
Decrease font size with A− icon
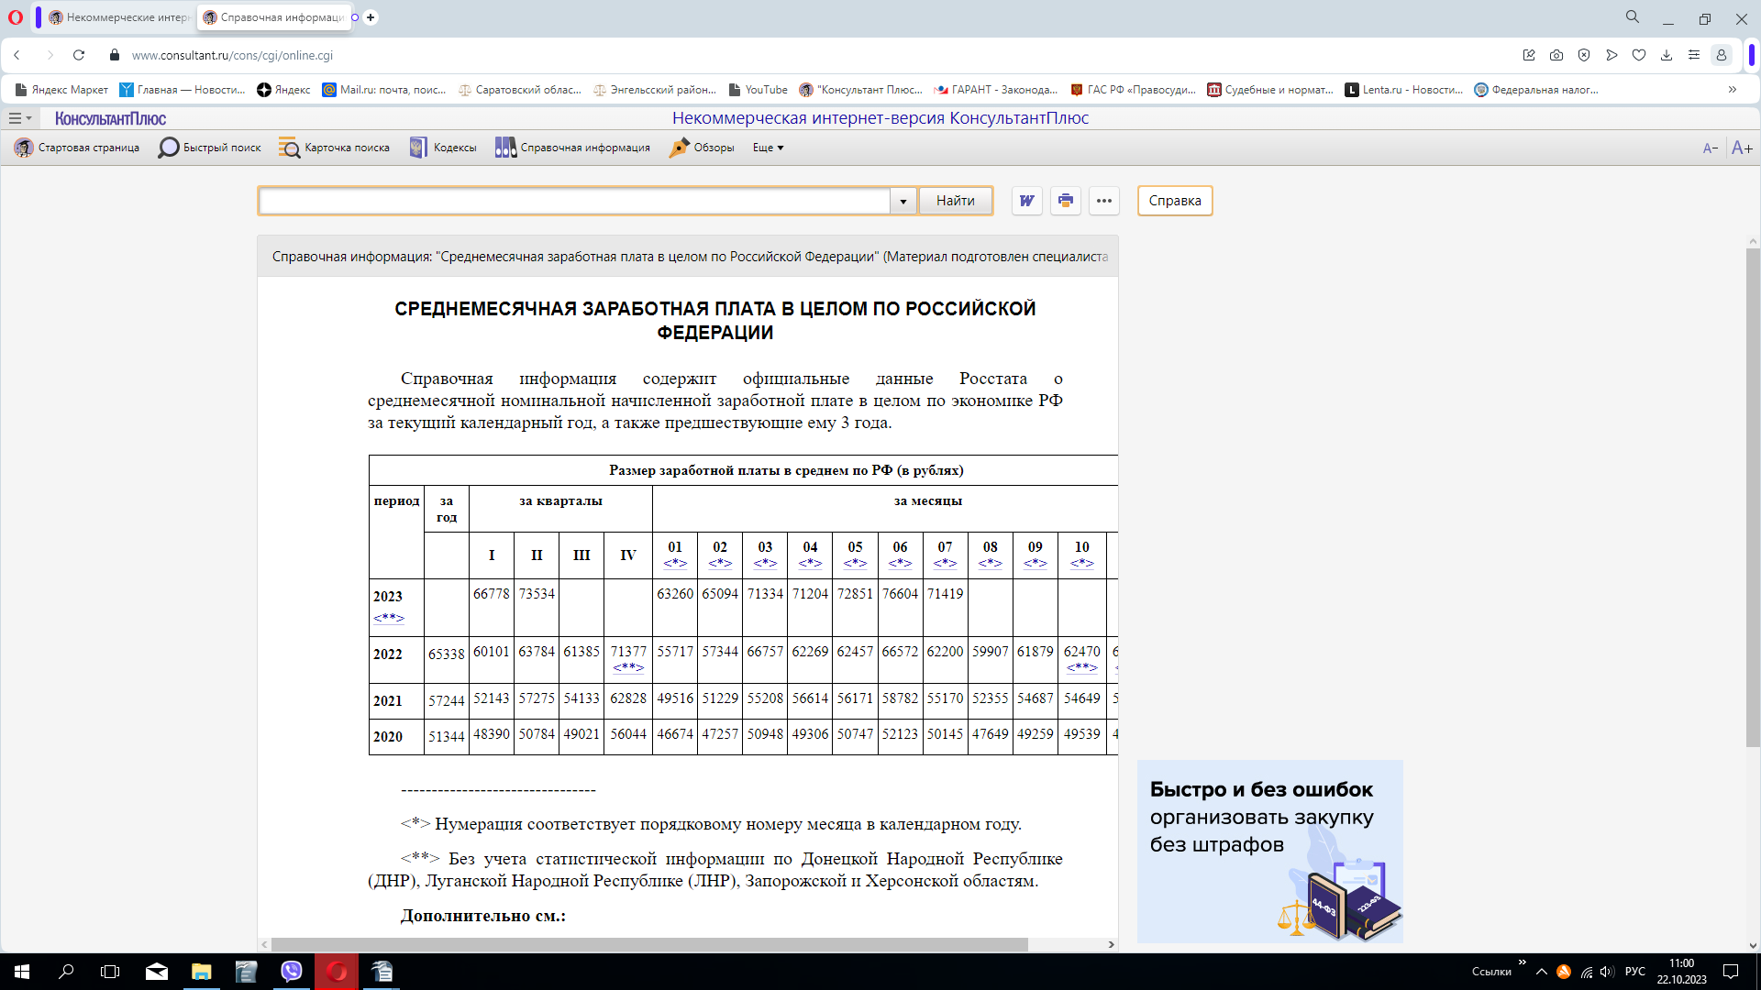click(x=1710, y=148)
